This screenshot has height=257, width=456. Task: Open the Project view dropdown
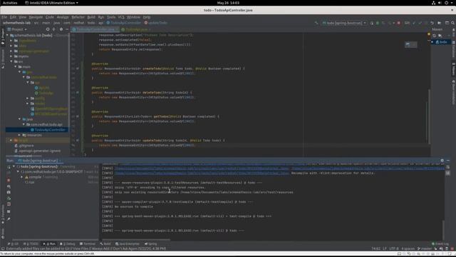click(x=17, y=29)
